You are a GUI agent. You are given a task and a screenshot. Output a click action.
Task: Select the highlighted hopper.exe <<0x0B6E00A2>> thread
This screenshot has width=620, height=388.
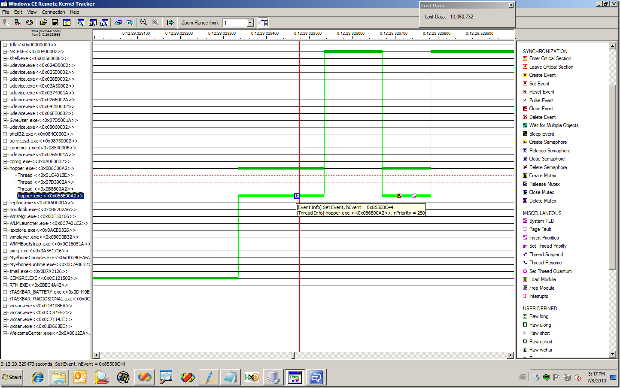[50, 196]
